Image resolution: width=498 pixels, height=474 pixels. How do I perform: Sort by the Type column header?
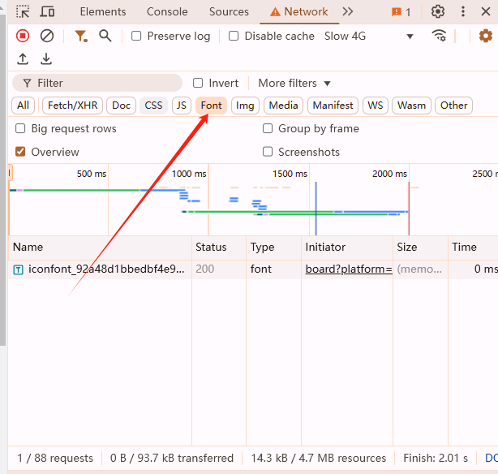click(x=273, y=247)
